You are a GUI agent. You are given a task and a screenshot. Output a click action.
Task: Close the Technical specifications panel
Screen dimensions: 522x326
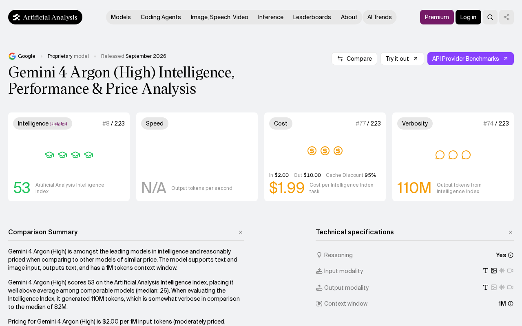tap(511, 232)
